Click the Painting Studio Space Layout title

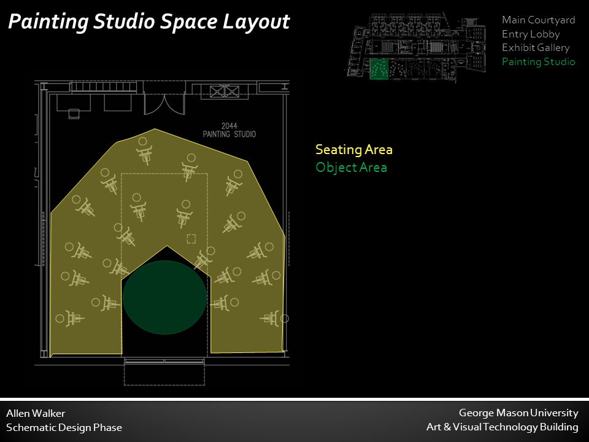[148, 21]
